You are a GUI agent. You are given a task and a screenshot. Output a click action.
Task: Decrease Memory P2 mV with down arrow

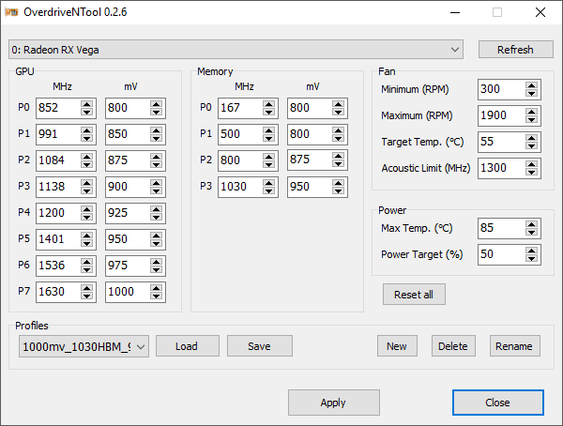[x=338, y=164]
